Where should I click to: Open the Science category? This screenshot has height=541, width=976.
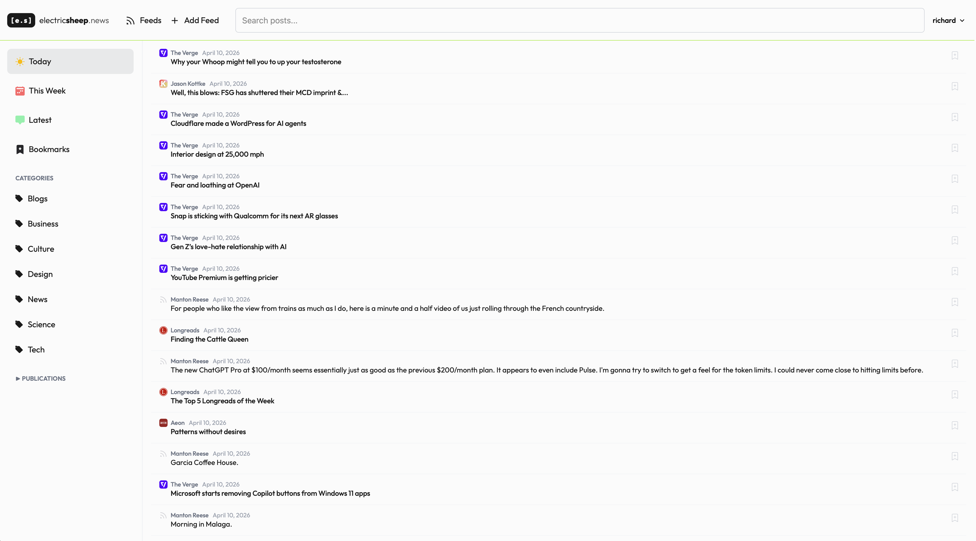[41, 324]
